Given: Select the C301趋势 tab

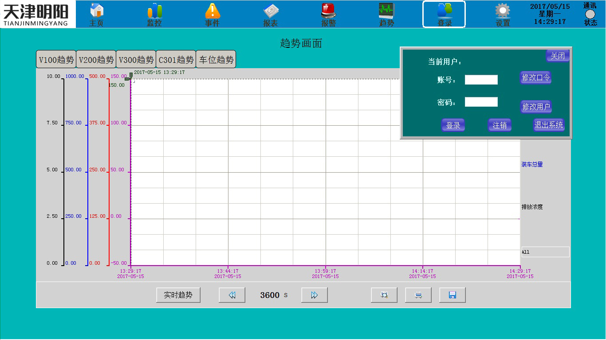Looking at the screenshot, I should 176,59.
